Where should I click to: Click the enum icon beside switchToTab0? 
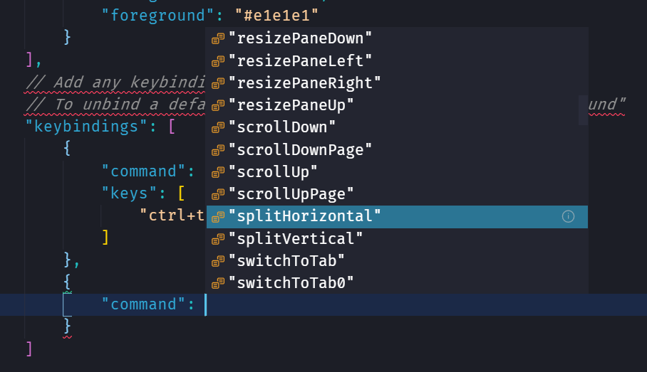(x=219, y=283)
